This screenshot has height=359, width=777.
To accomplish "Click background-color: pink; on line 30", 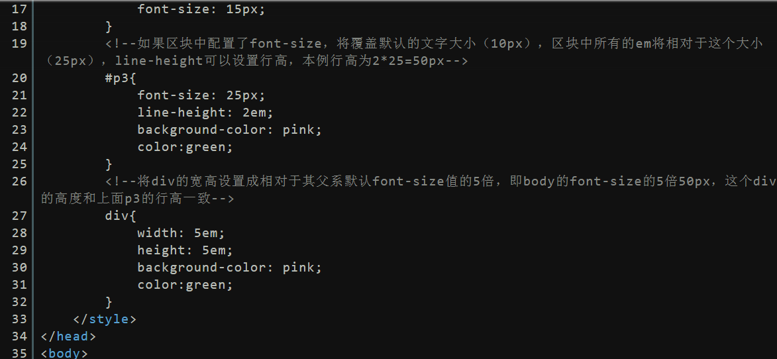I will 229,268.
